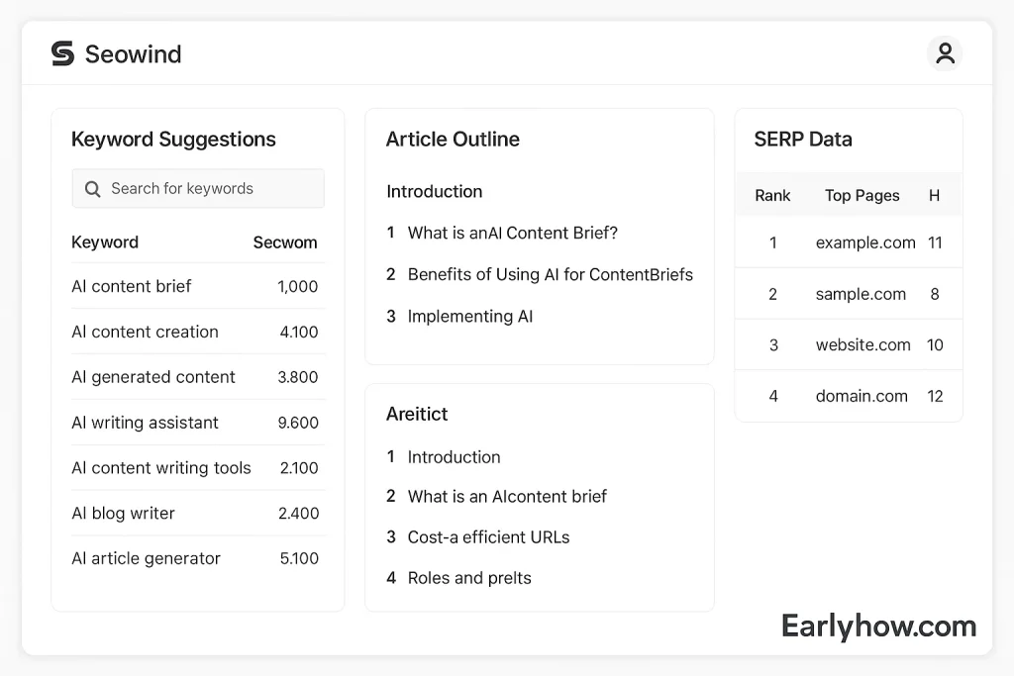
Task: Open the sample.com SERP result
Action: pos(861,294)
